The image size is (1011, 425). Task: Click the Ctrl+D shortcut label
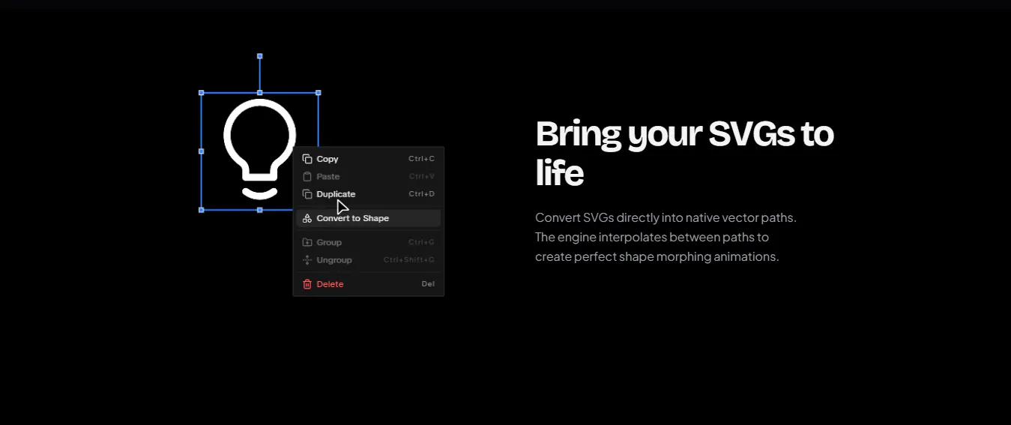click(x=421, y=194)
